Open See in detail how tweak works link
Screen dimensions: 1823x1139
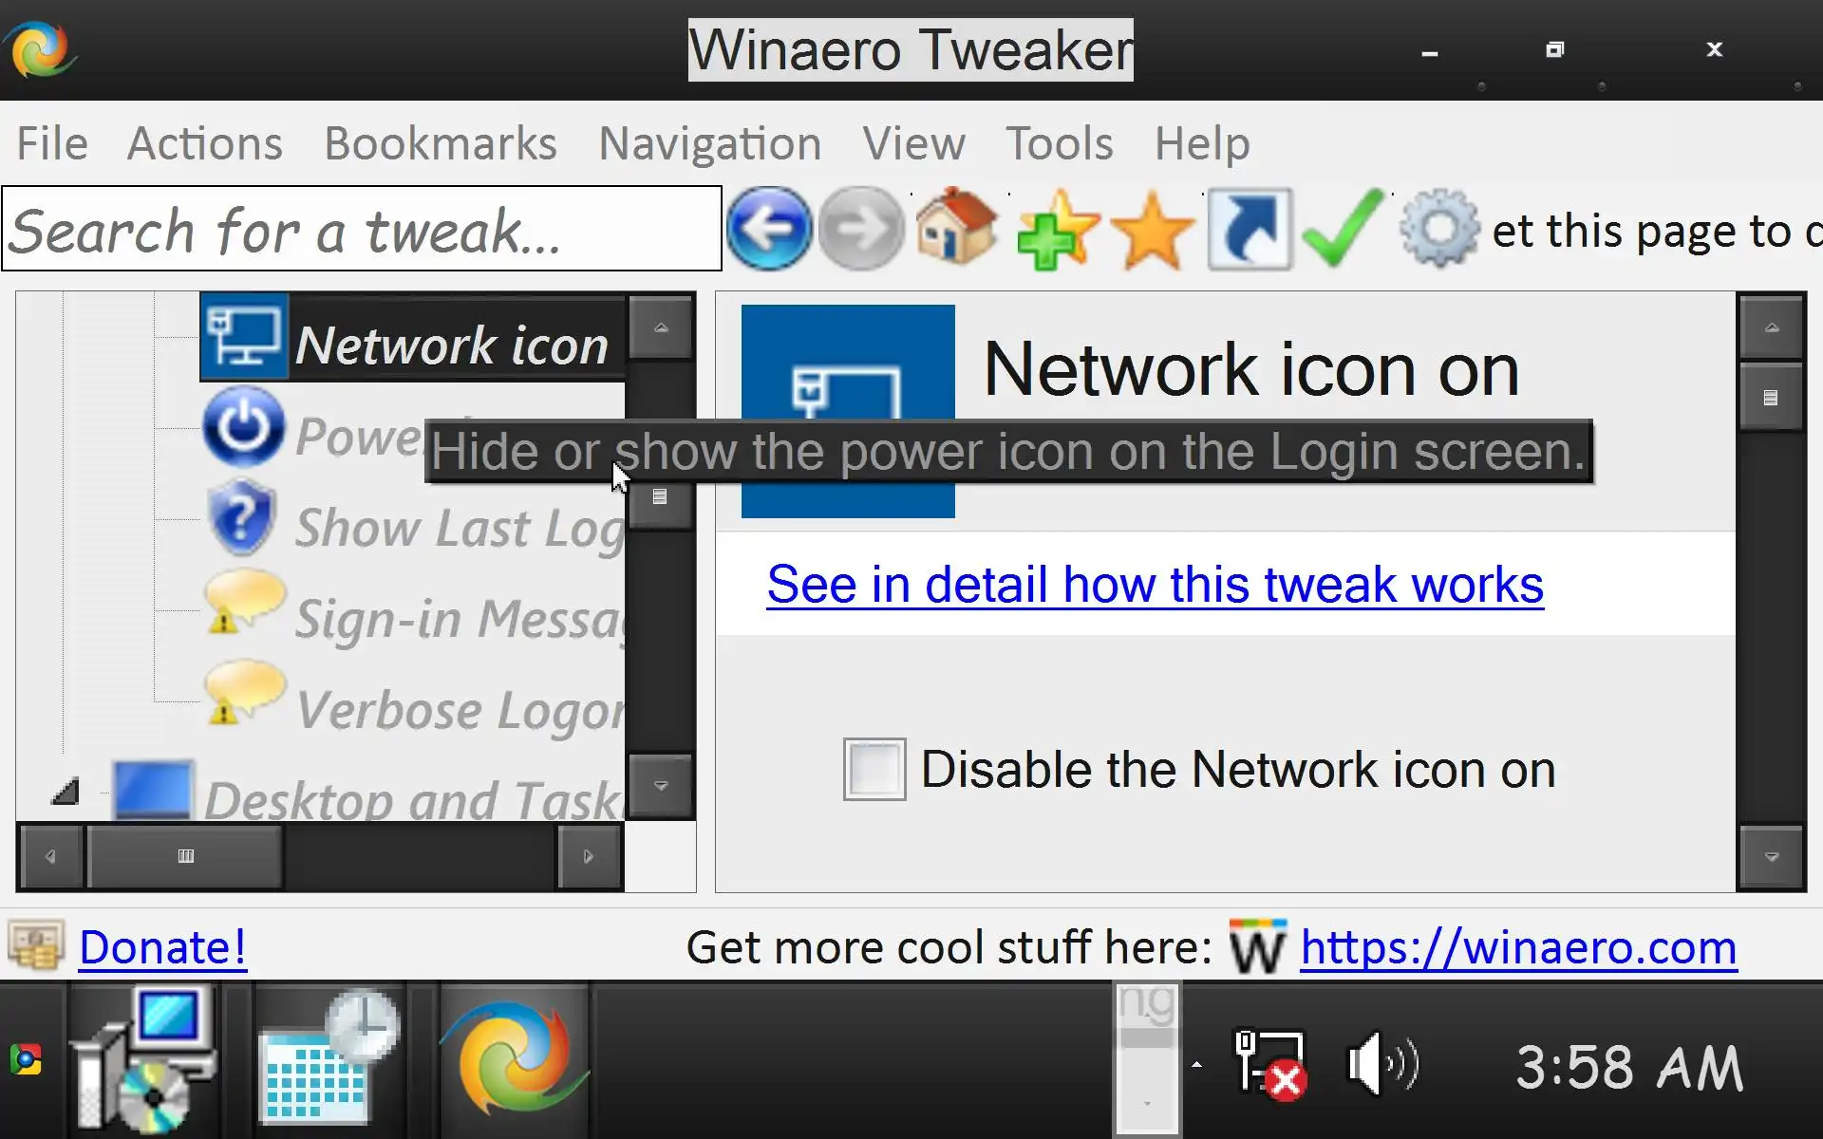1155,584
